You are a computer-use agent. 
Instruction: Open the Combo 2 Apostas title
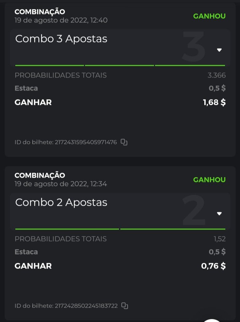(61, 202)
